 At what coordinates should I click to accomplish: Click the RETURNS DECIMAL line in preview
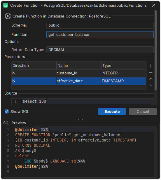click(33, 146)
